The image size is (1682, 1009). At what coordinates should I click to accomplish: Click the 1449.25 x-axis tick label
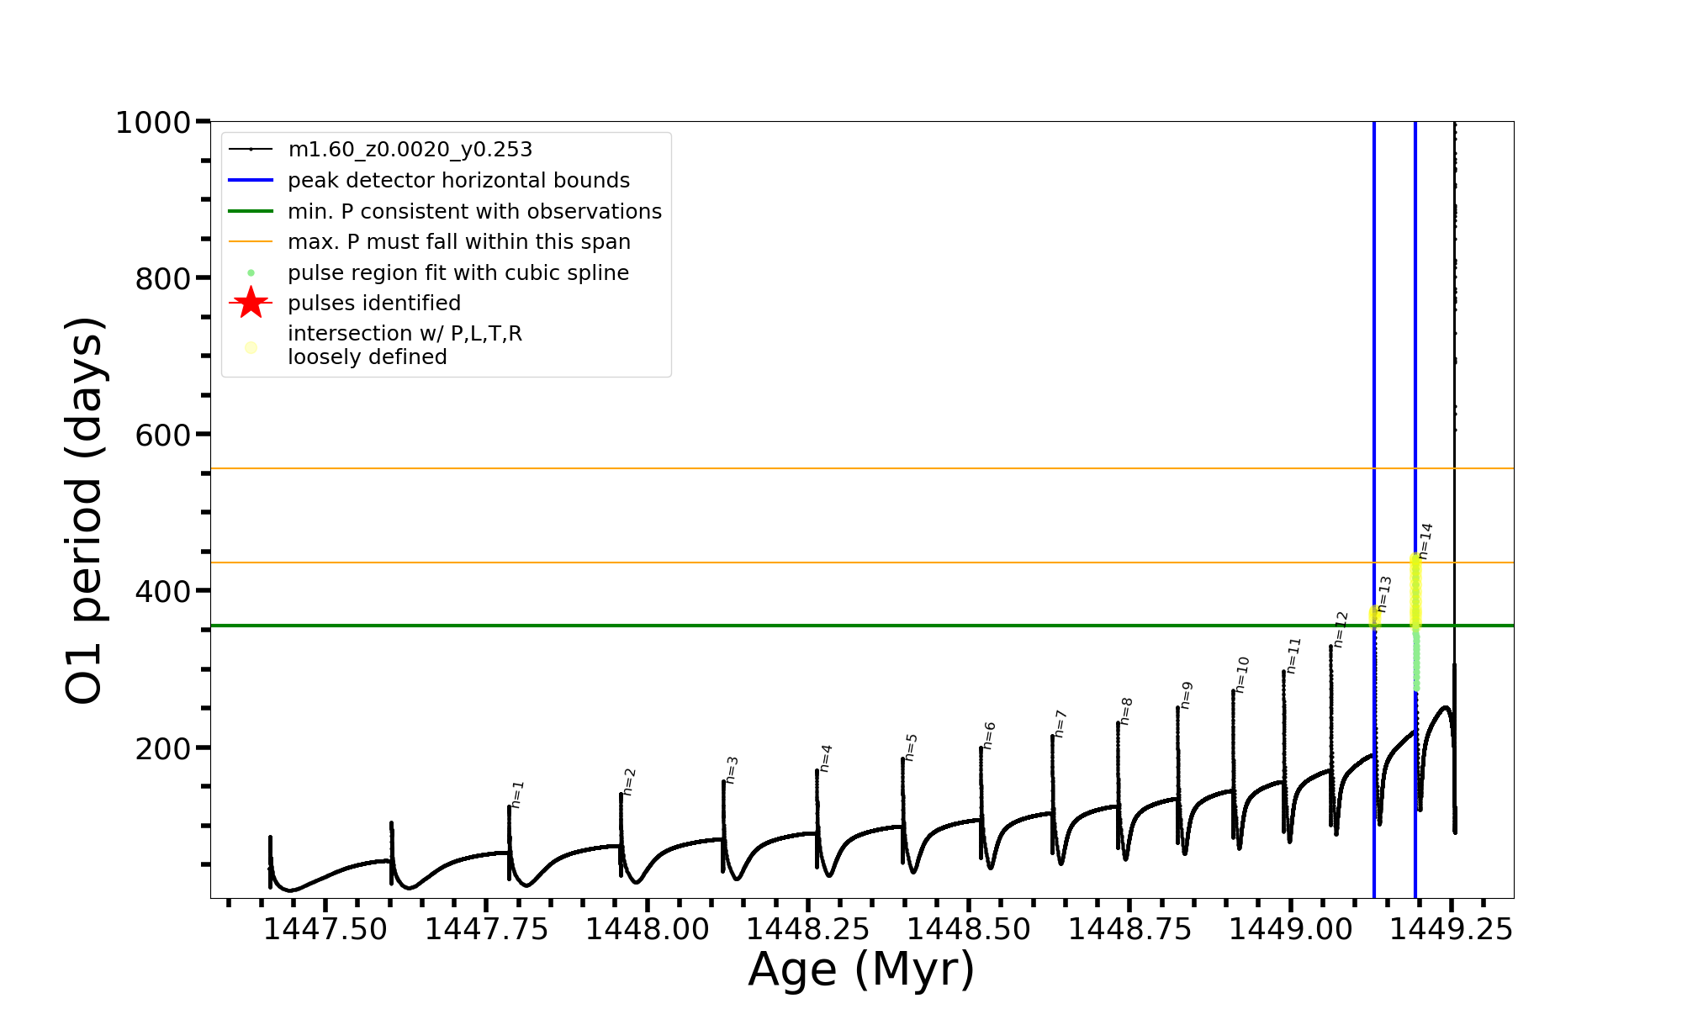coord(1451,929)
